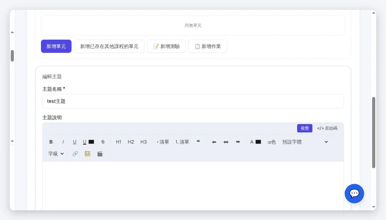Pick the underline color swatch

click(91, 142)
